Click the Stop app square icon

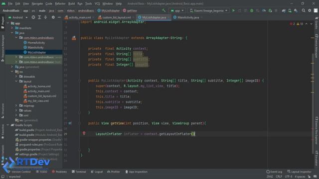pos(276,10)
